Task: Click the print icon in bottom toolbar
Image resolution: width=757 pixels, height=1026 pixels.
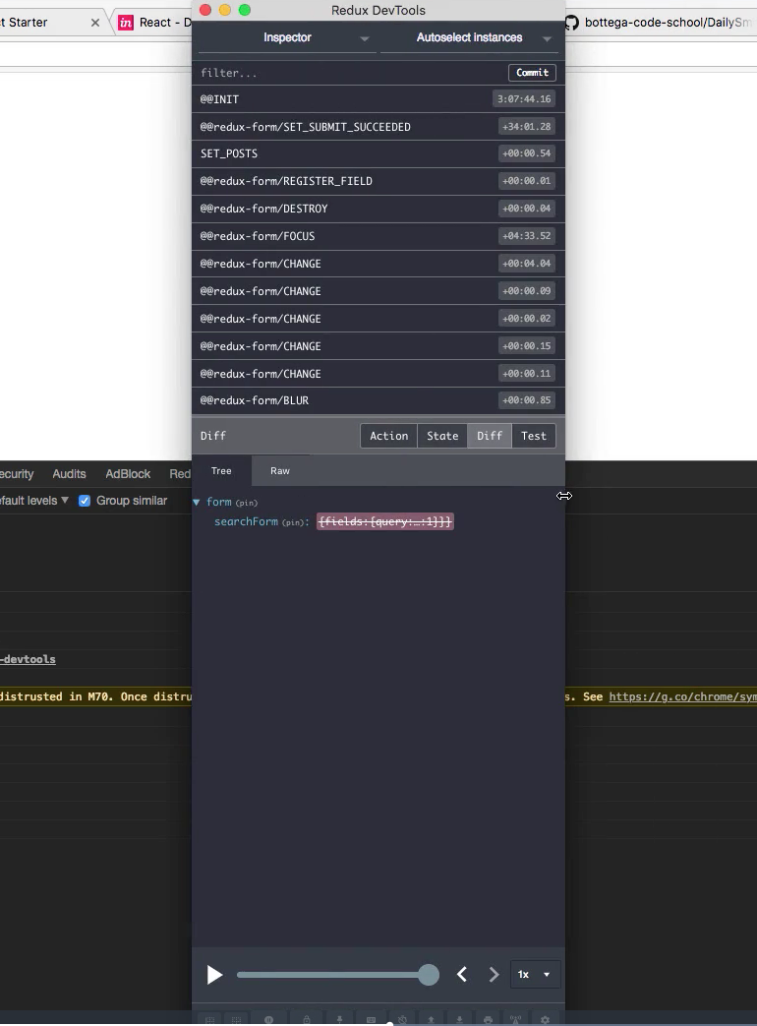Action: 488,1019
